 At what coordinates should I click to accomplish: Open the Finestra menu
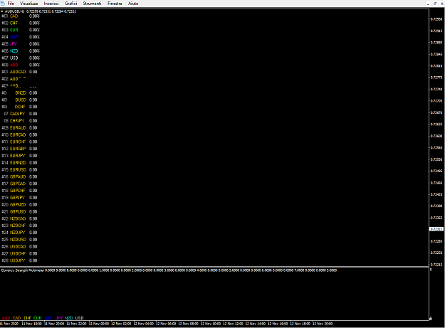115,4
